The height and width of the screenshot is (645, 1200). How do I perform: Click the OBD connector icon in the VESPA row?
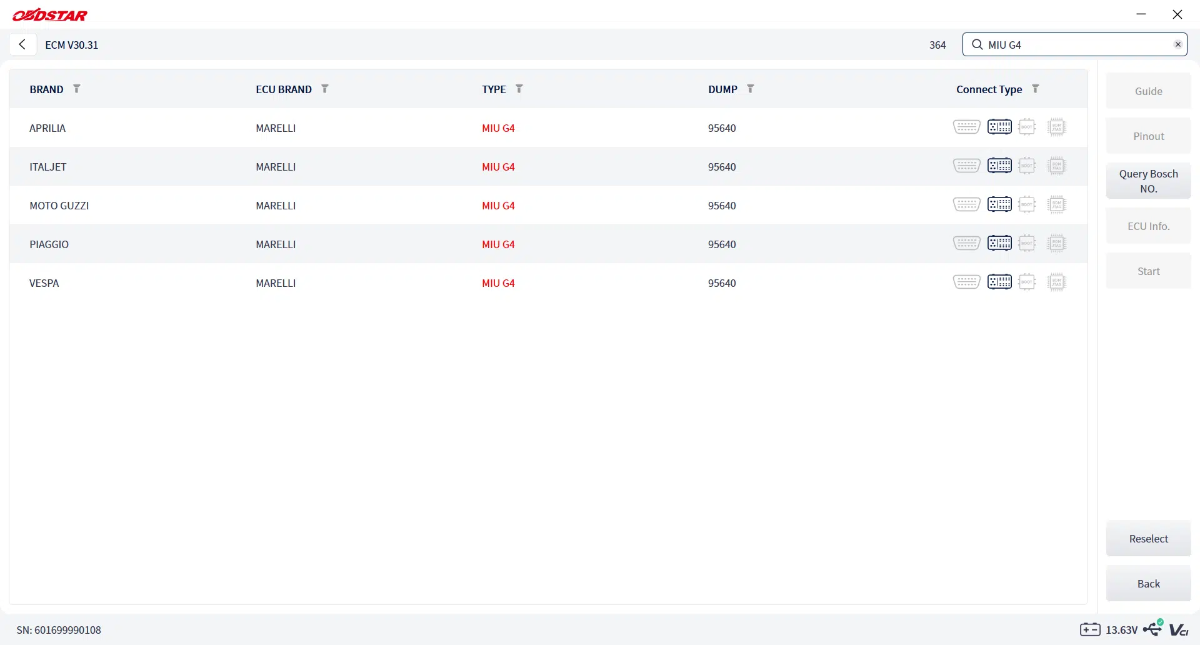pyautogui.click(x=966, y=282)
